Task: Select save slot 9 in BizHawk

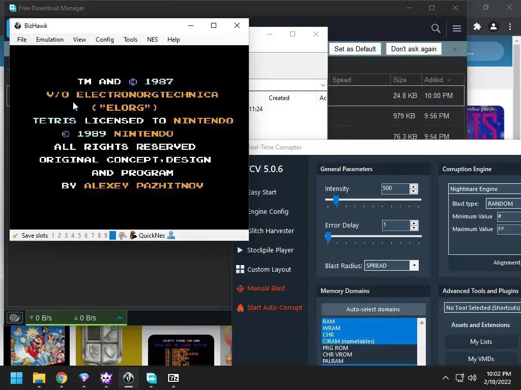Action: click(x=106, y=236)
